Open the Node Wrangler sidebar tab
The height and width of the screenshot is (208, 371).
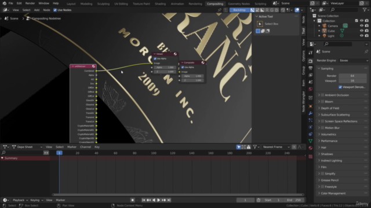tap(304, 102)
